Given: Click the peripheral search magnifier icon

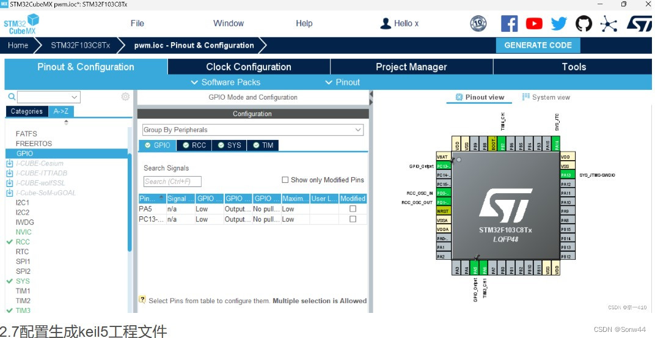Looking at the screenshot, I should (12, 97).
